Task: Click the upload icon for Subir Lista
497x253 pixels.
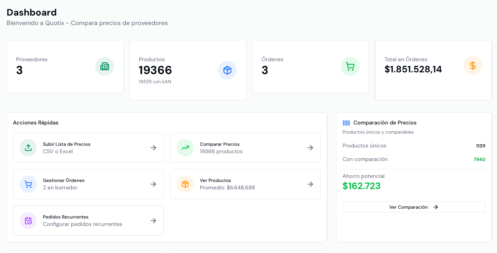Action: [28, 147]
